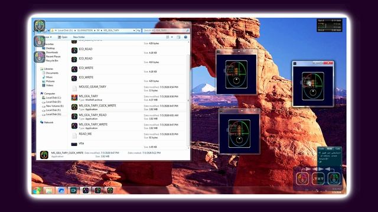The height and width of the screenshot is (212, 378).
Task: Click the "READ_ME" file name
Action: [85, 134]
